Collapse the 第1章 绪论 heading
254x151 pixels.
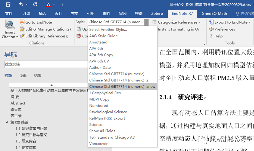click(7, 122)
